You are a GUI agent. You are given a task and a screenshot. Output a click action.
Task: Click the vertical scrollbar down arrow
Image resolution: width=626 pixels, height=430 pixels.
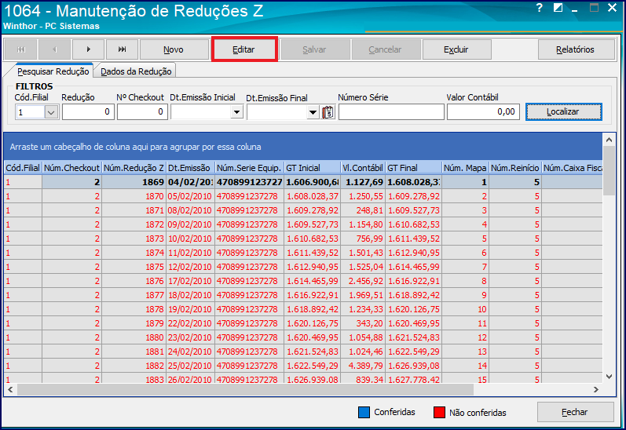(x=609, y=376)
